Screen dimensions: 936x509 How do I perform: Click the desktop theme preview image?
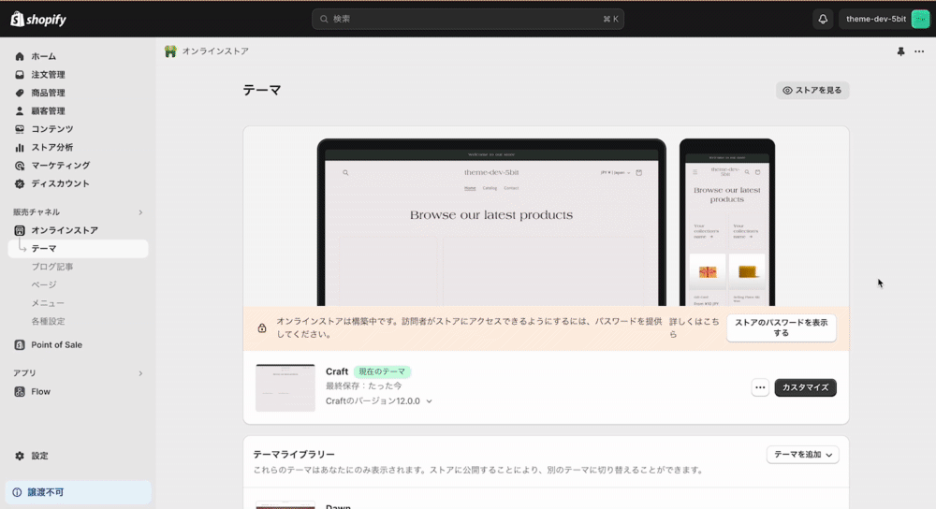click(491, 223)
